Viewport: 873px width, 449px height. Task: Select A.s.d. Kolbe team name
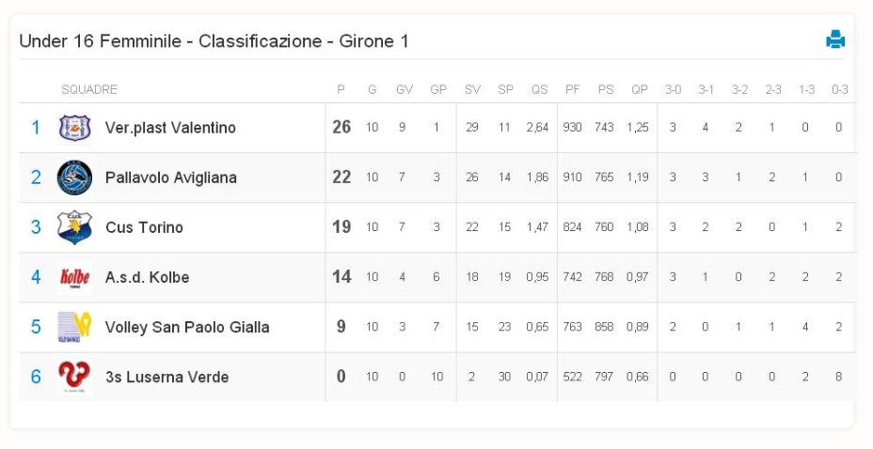[147, 277]
